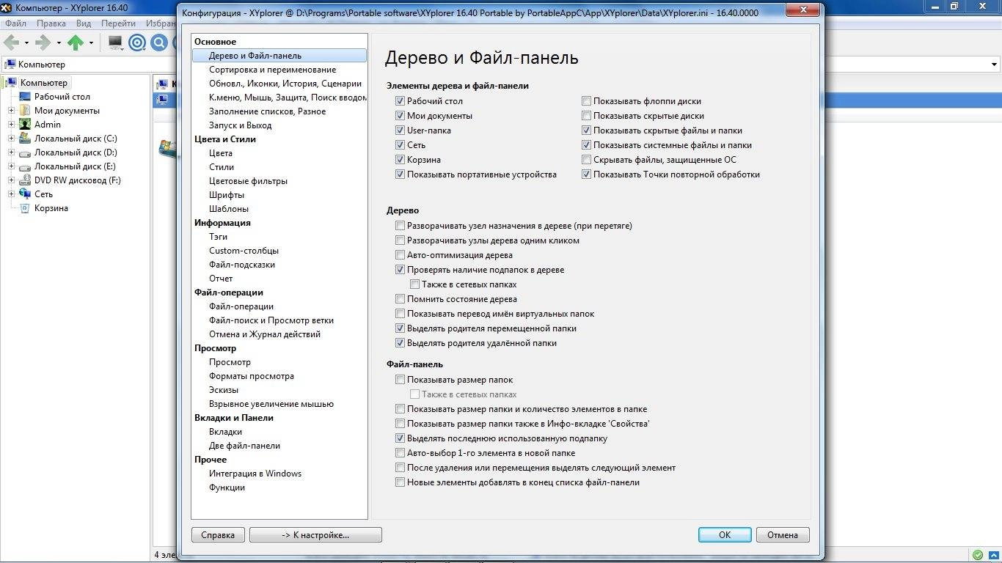Toggle Также в сетевых папках under Дерево

click(414, 284)
